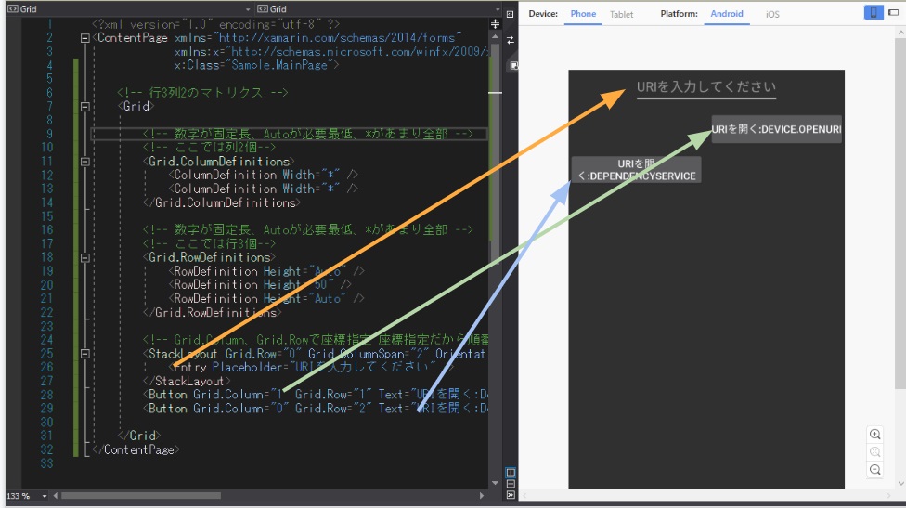Click first ColumnDefinition on line 12

click(x=263, y=176)
